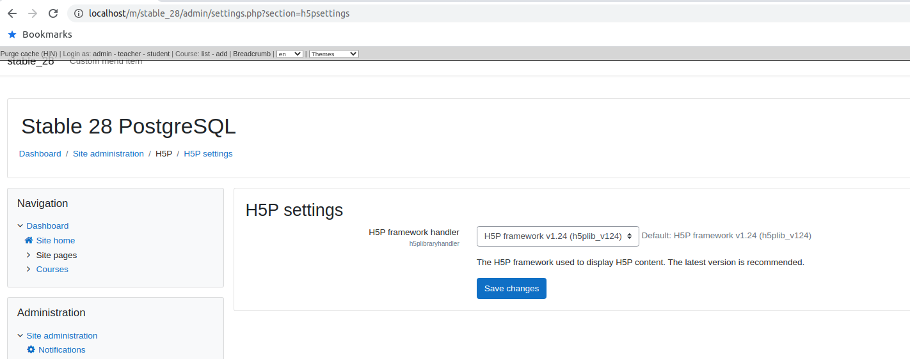
Task: Collapse the Dashboard navigation node
Action: pos(20,225)
